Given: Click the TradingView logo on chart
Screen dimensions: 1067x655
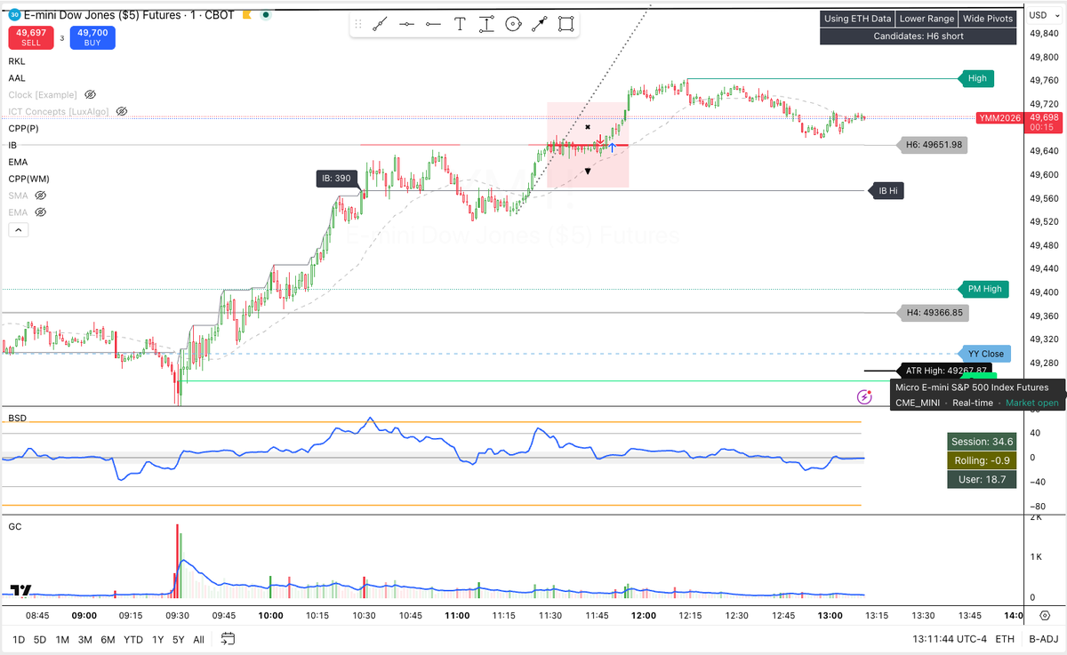Looking at the screenshot, I should (x=22, y=590).
